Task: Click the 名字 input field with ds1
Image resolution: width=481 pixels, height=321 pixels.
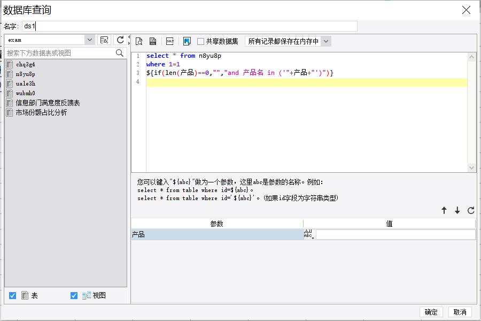Action: click(190, 26)
